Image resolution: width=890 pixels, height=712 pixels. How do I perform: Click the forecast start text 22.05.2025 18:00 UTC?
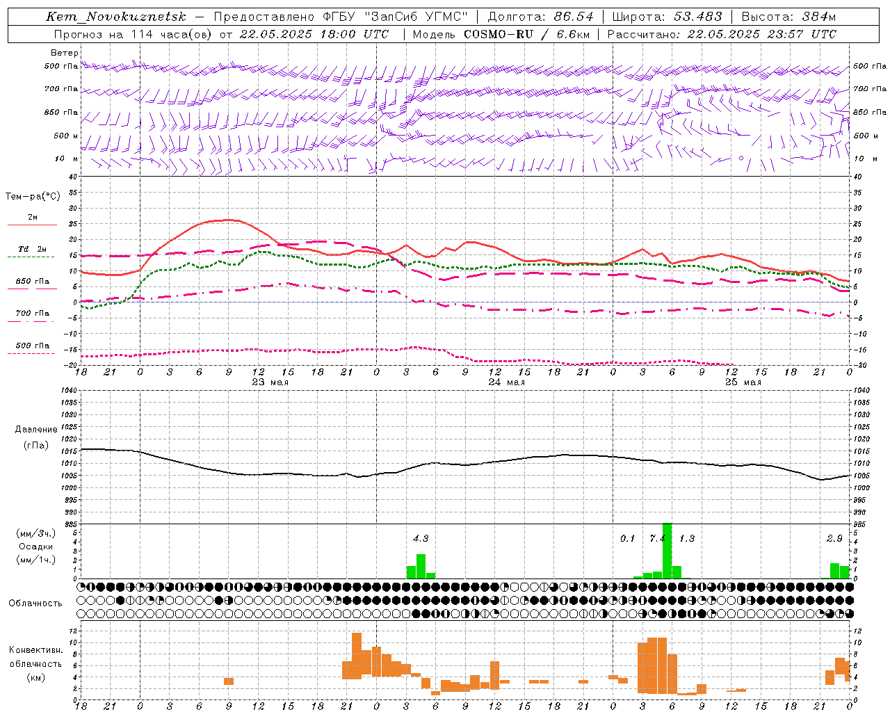click(x=314, y=34)
